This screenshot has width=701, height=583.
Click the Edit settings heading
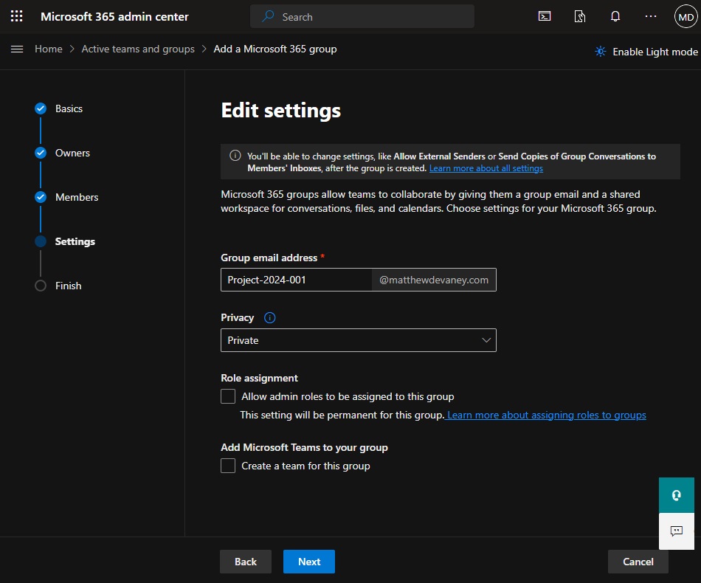[x=280, y=111]
